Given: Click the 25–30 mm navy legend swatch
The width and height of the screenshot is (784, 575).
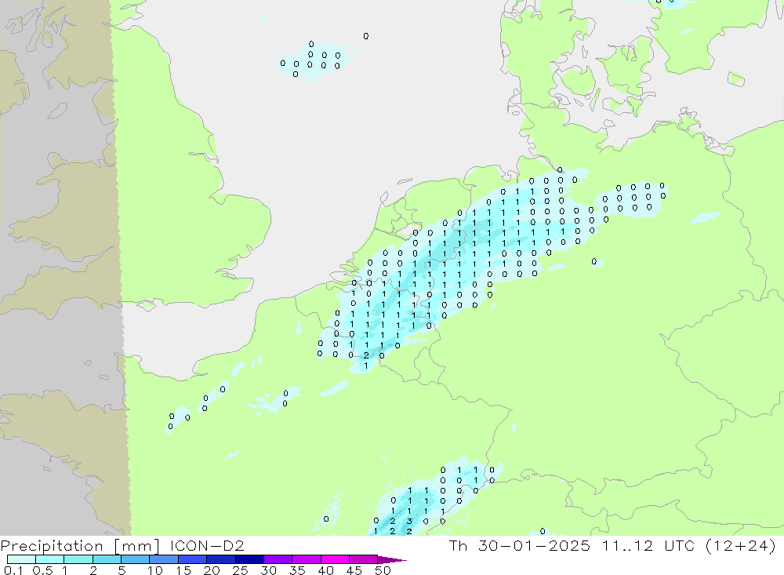Looking at the screenshot, I should (249, 559).
